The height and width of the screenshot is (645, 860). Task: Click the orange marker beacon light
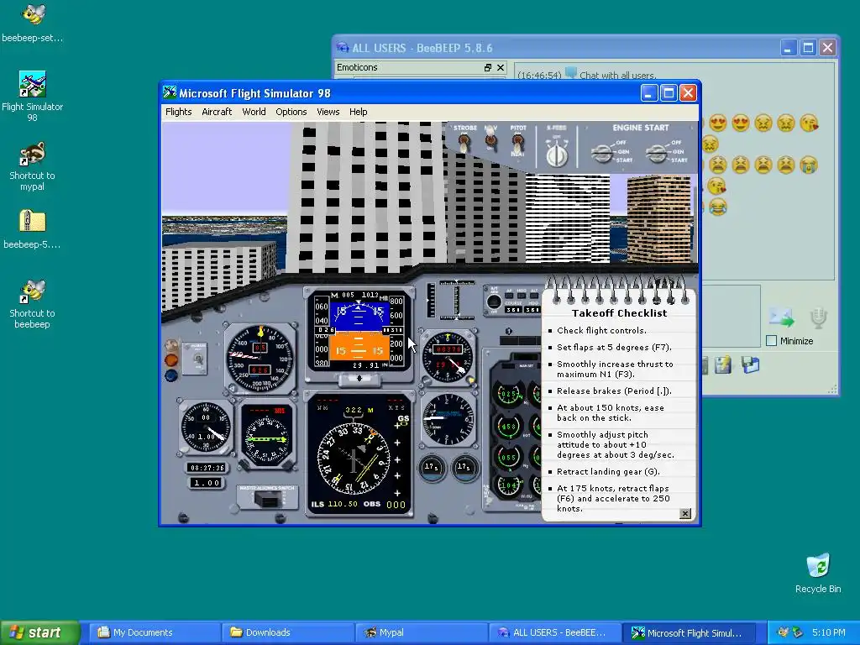tap(171, 360)
